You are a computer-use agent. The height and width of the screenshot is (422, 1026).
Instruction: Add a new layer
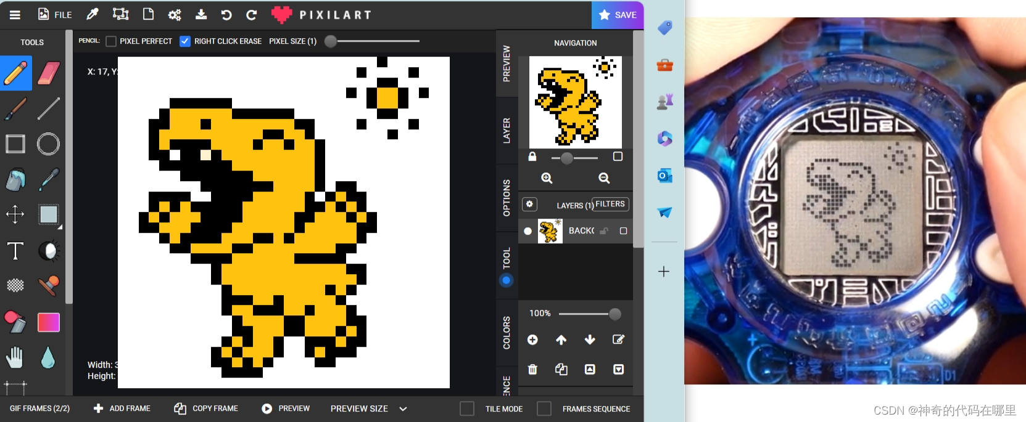pos(532,340)
